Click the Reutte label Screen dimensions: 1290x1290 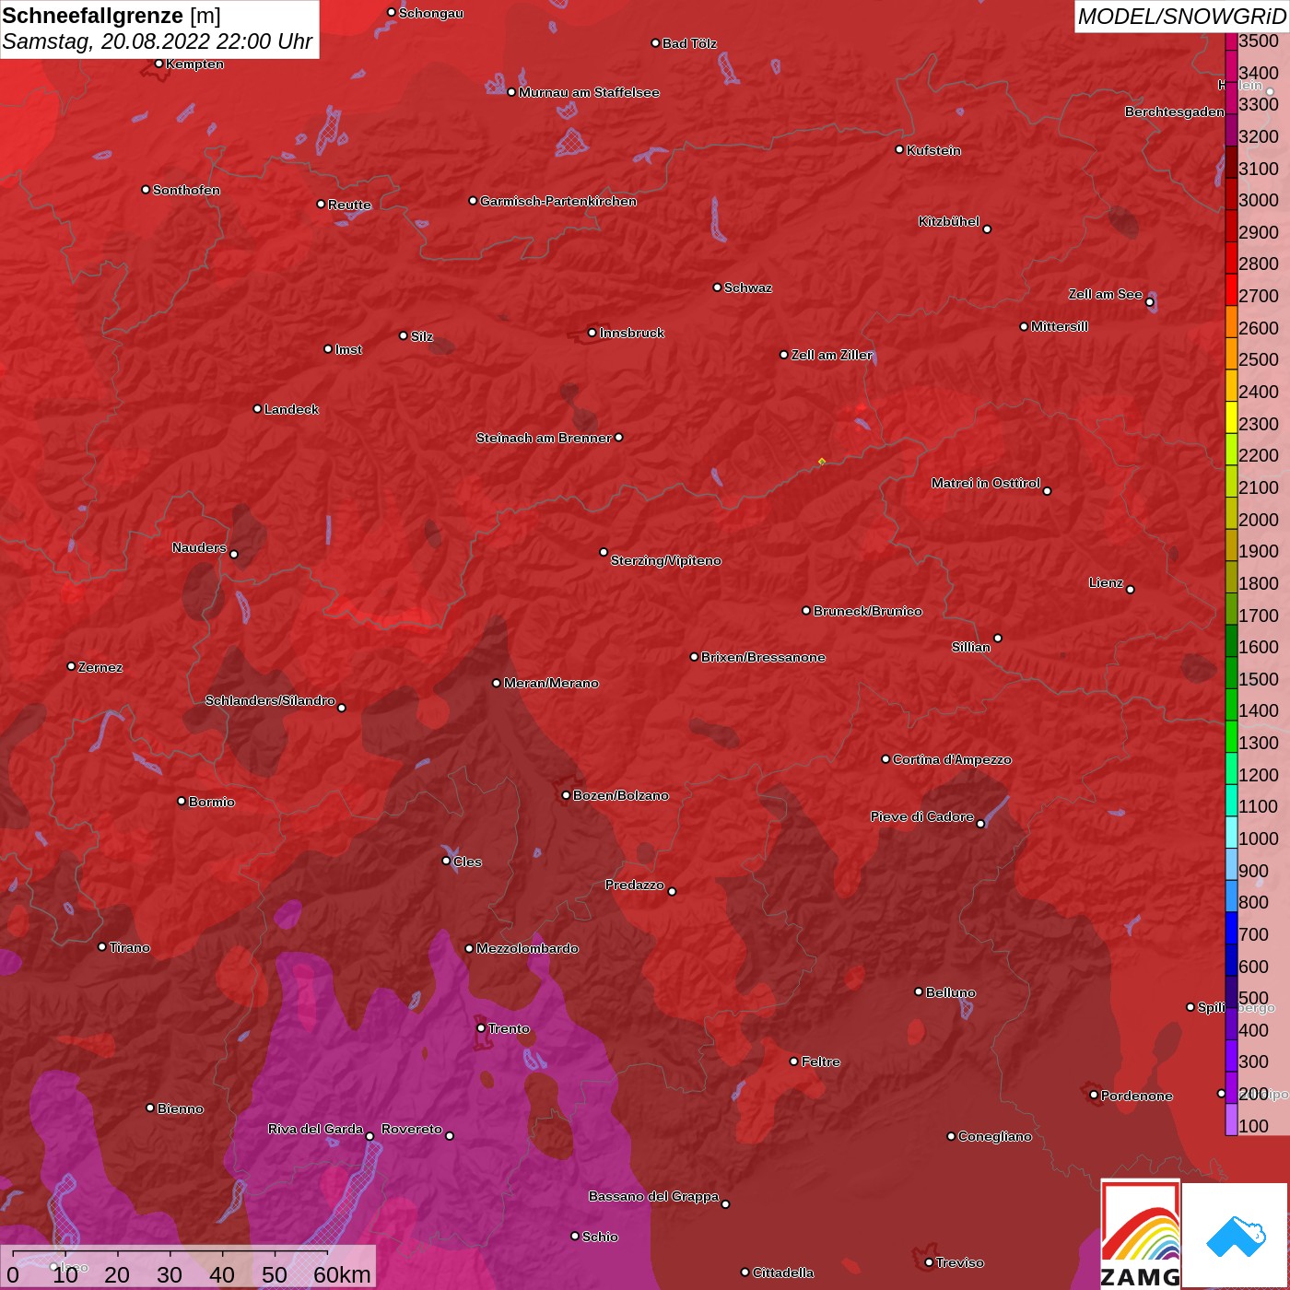click(x=349, y=205)
